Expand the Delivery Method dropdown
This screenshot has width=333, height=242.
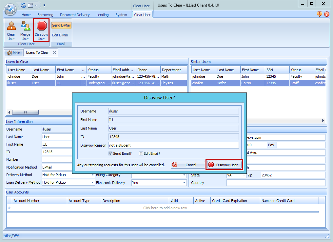click(x=93, y=175)
